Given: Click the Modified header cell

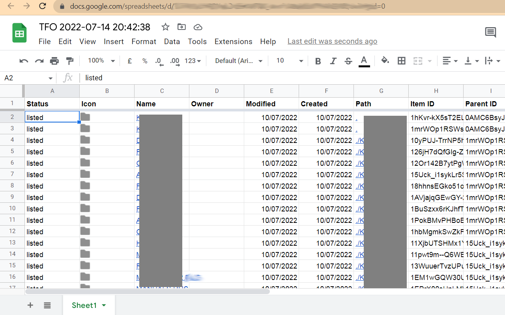Looking at the screenshot, I should [x=271, y=104].
